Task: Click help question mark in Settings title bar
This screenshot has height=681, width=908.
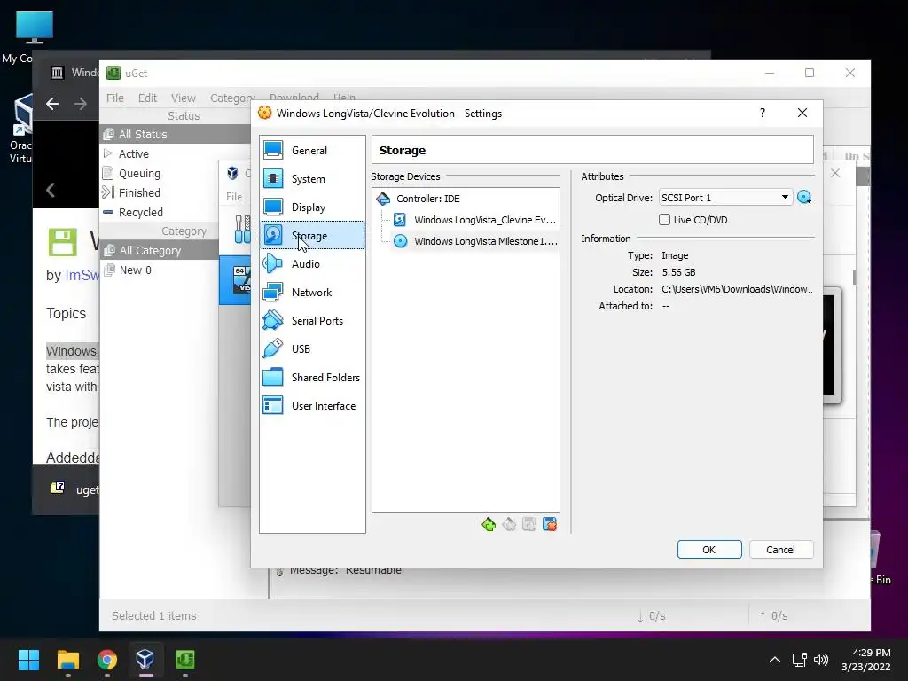Action: point(763,113)
